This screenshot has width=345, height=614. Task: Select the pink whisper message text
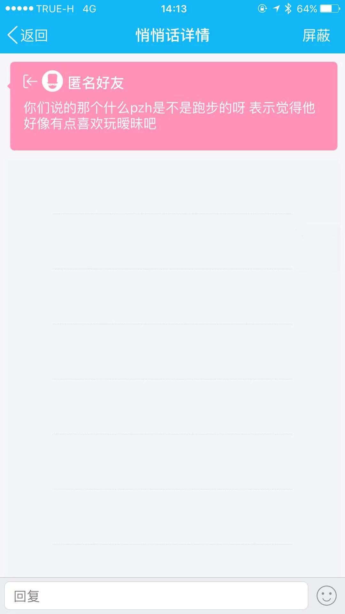(x=169, y=115)
